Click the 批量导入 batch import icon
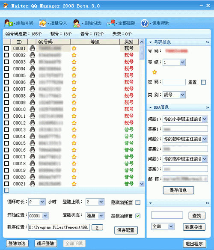 click(42, 23)
